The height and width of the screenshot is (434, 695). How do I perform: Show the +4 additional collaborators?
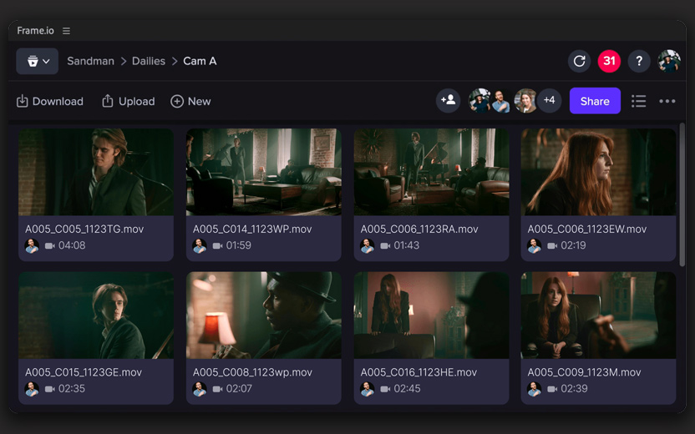[549, 101]
